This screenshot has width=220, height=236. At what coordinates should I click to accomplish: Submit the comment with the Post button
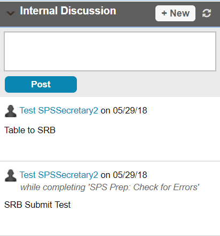(x=41, y=84)
